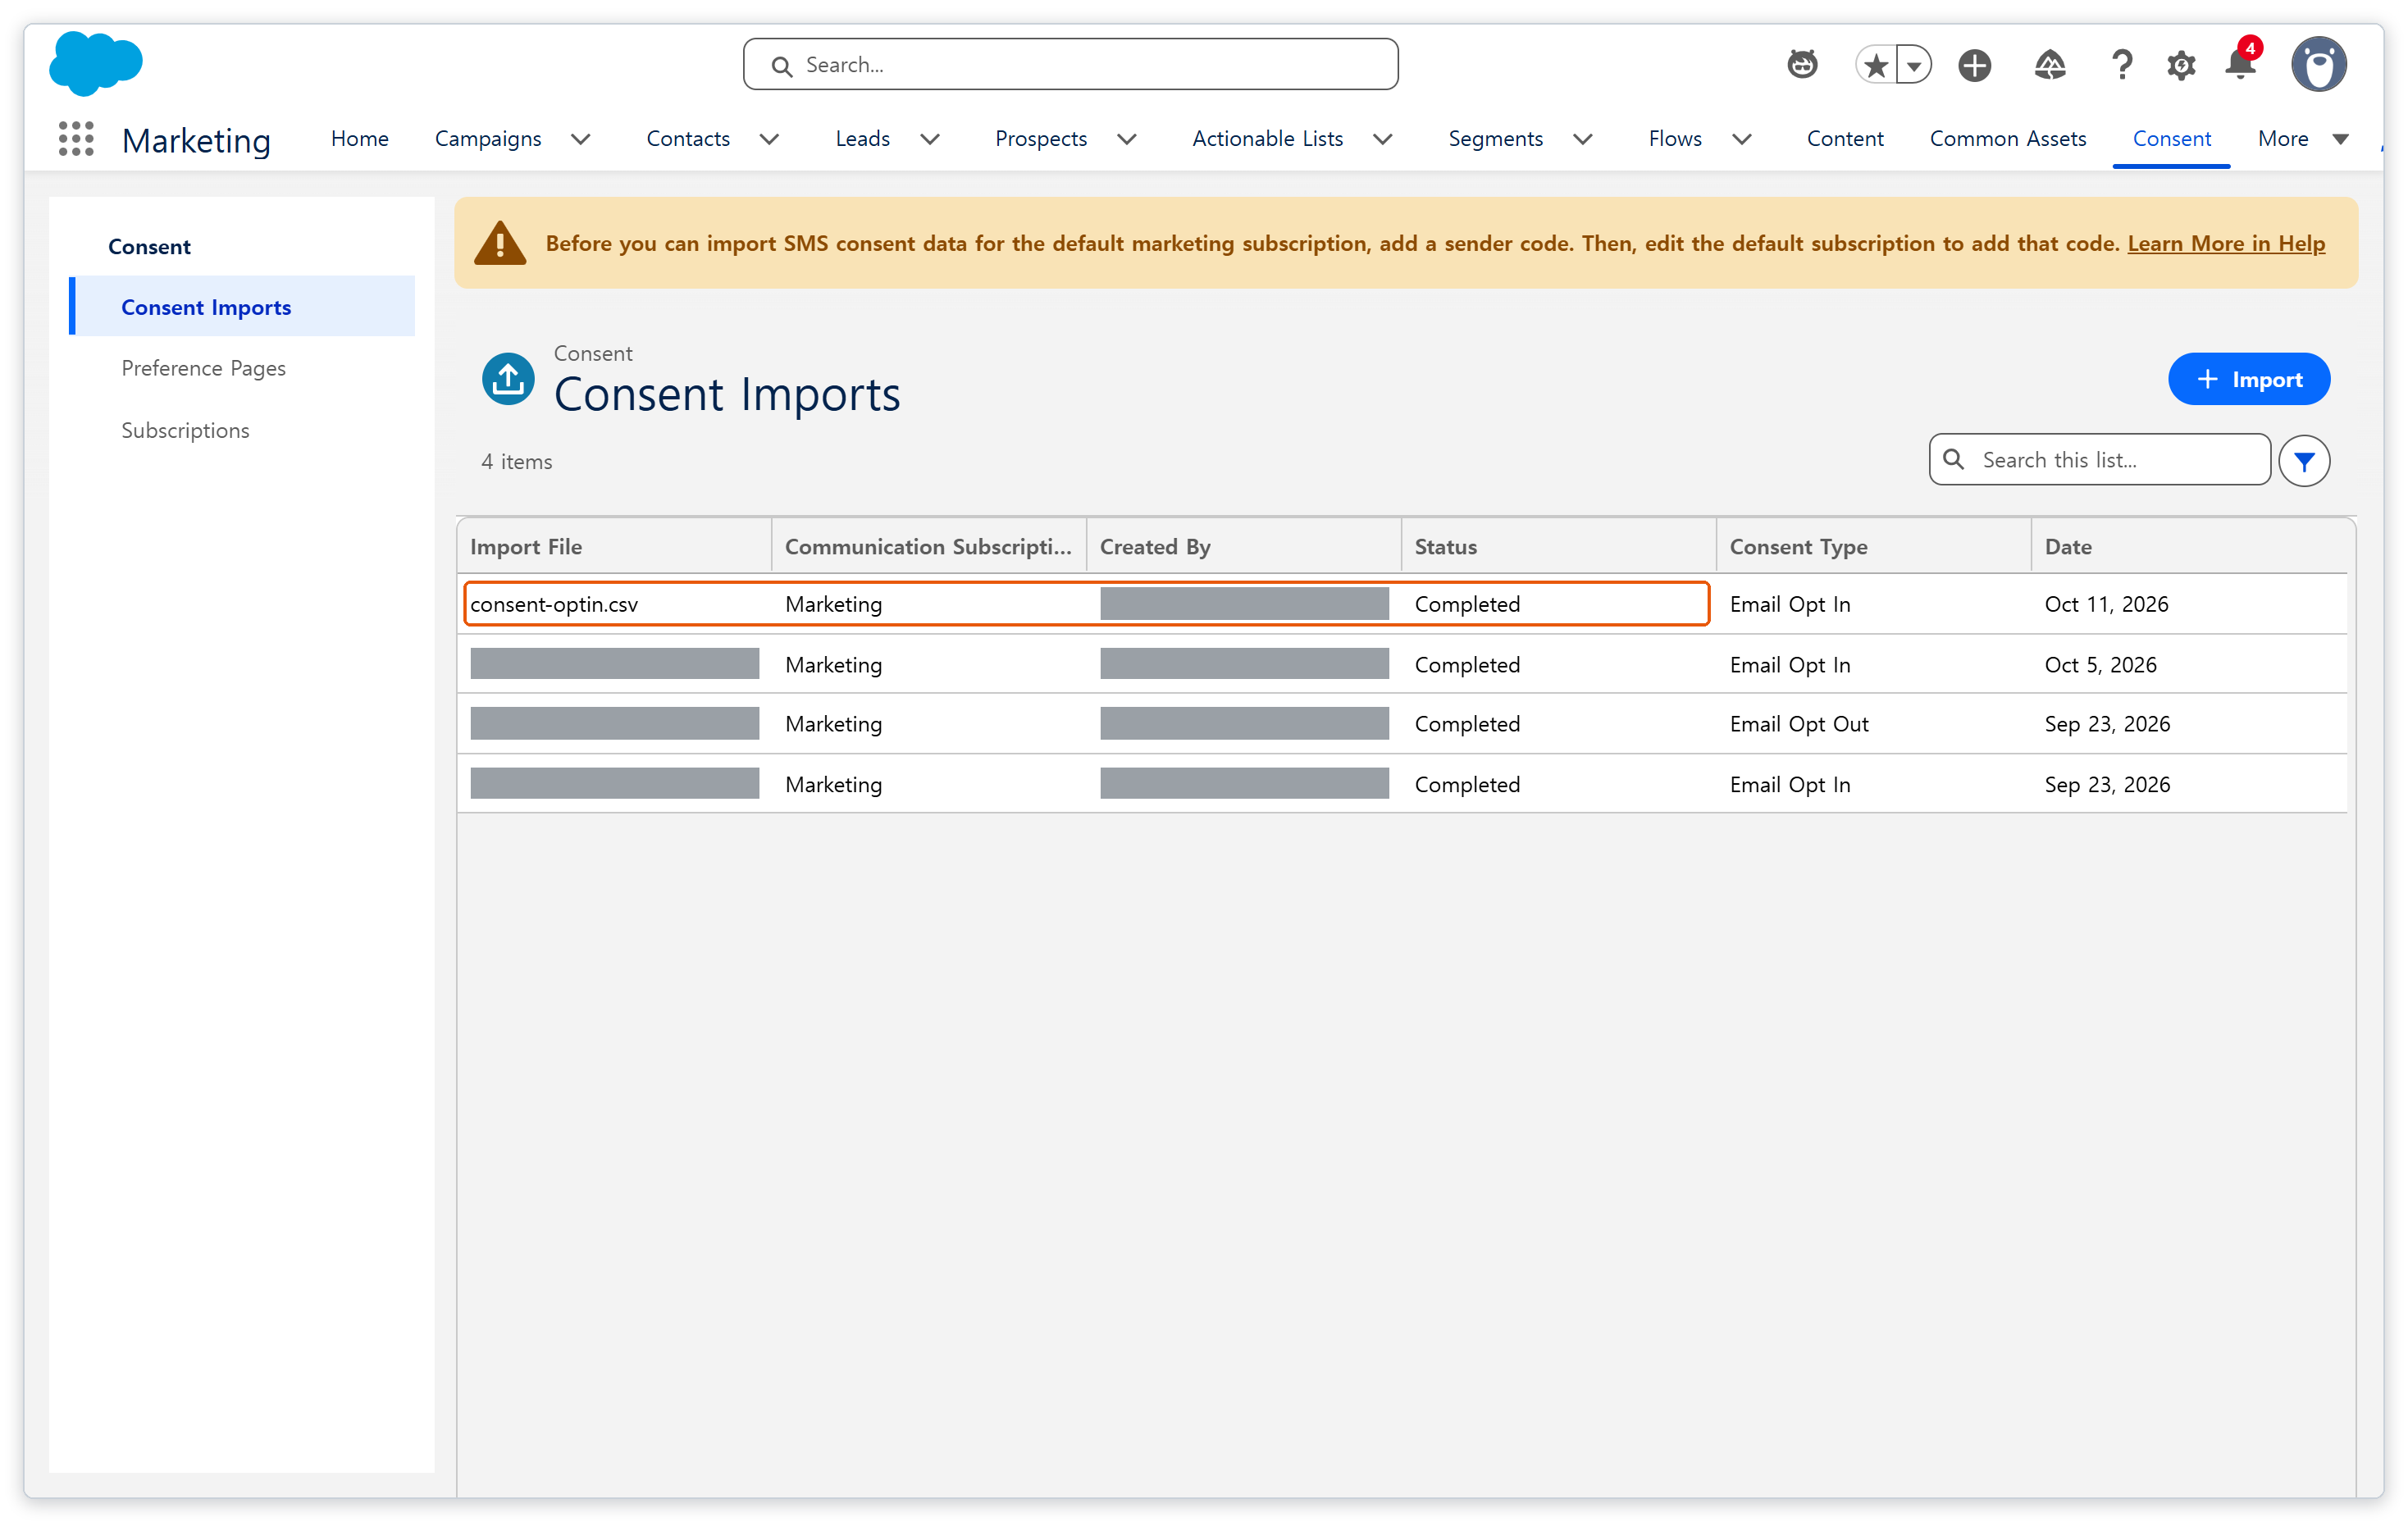Image resolution: width=2408 pixels, height=1522 pixels.
Task: Open the More navigation dropdown
Action: coord(2303,139)
